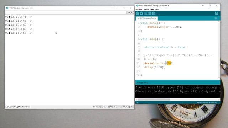Screen dimensions: 228x128
Task: Click 'Sketch uses 1618 bytes' console line
Action: [x=178, y=87]
